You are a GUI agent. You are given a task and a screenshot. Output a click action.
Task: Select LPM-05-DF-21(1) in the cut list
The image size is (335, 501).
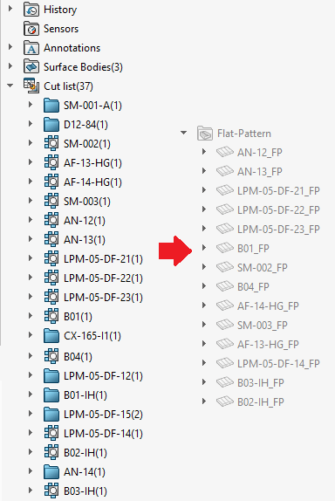(x=103, y=259)
